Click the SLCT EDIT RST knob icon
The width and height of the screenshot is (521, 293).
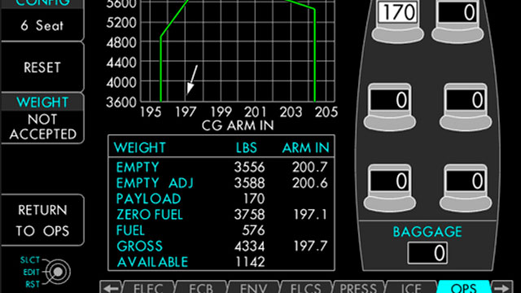point(58,272)
